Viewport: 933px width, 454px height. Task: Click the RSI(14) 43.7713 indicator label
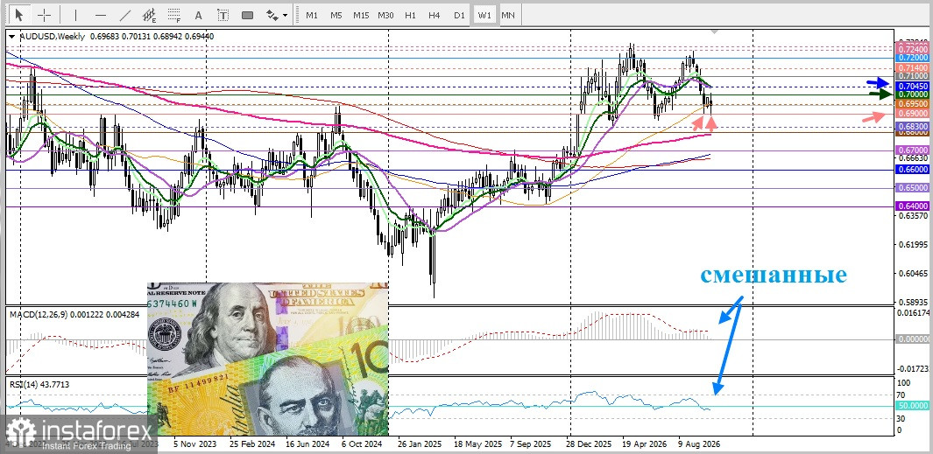(x=39, y=385)
